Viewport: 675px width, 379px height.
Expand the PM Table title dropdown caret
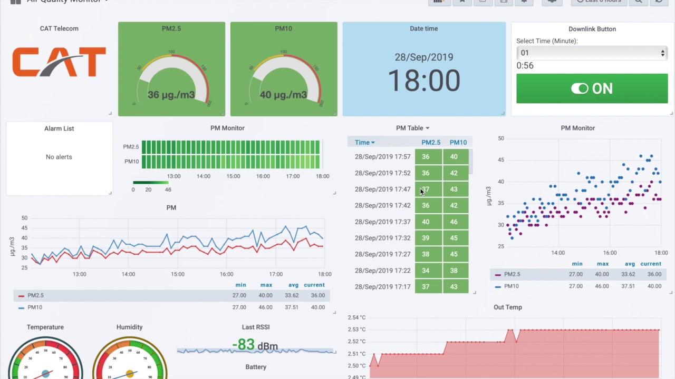coord(428,128)
